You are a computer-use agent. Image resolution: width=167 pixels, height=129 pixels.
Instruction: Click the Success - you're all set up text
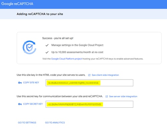coord(58,38)
